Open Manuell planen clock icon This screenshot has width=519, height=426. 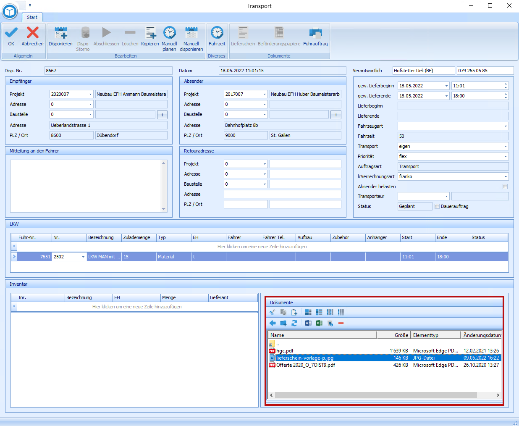coord(169,39)
